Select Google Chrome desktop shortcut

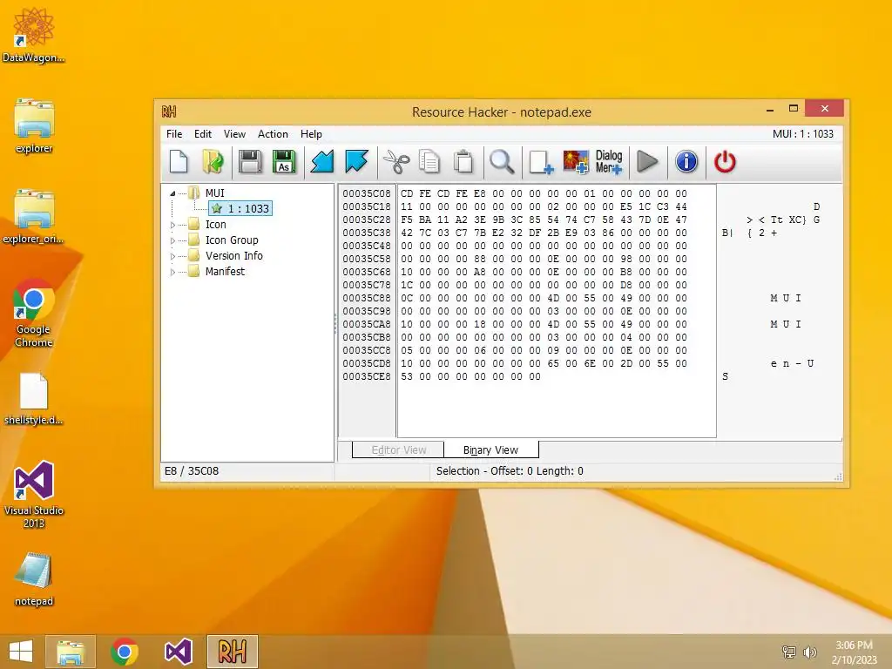coord(34,313)
